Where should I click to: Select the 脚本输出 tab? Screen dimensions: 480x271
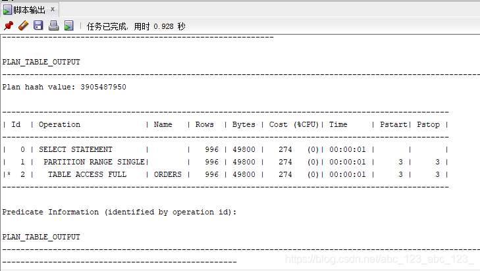coord(29,10)
